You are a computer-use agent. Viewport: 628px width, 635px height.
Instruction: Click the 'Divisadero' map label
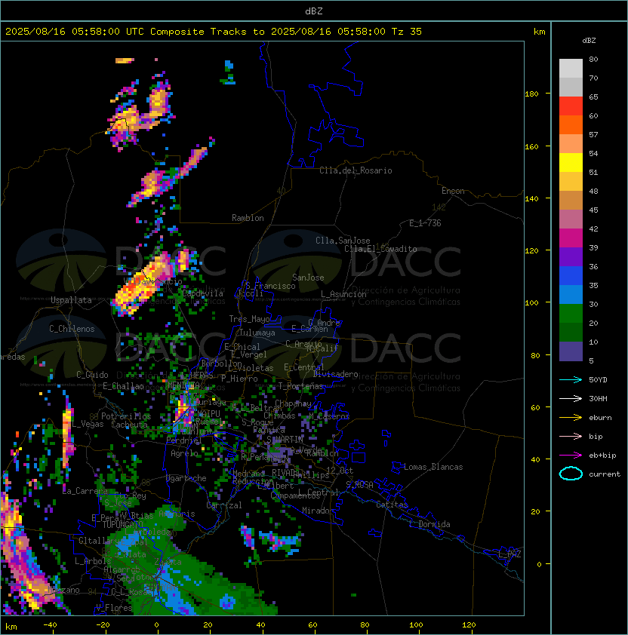coord(335,374)
